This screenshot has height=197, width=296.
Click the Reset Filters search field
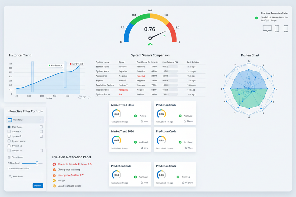25,177
